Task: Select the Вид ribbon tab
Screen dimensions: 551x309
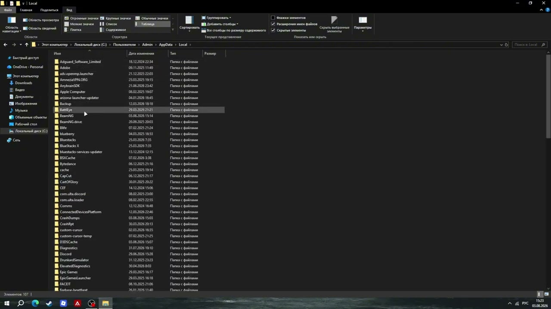Action: tap(69, 10)
